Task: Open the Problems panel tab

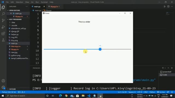Action: tap(36, 68)
